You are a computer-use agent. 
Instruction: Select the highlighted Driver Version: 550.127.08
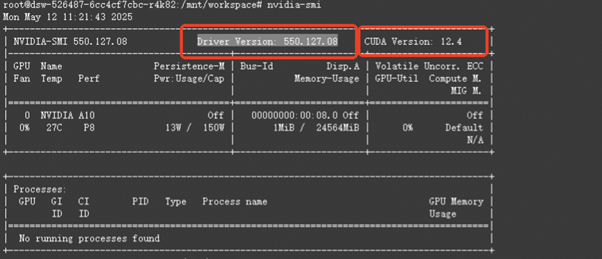pyautogui.click(x=268, y=42)
